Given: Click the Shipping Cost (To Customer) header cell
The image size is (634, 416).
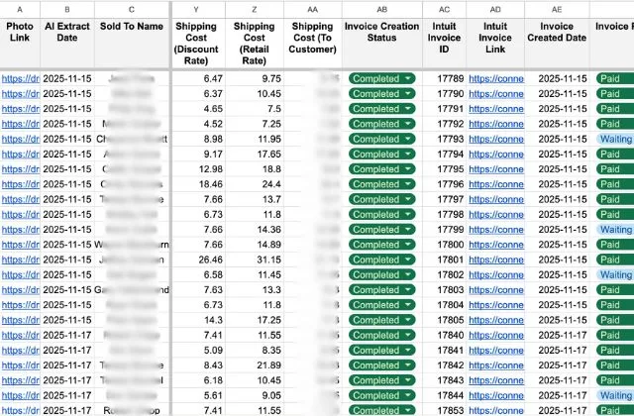Looking at the screenshot, I should click(x=313, y=38).
